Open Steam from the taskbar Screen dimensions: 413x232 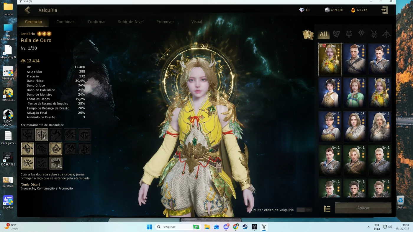coord(245,227)
